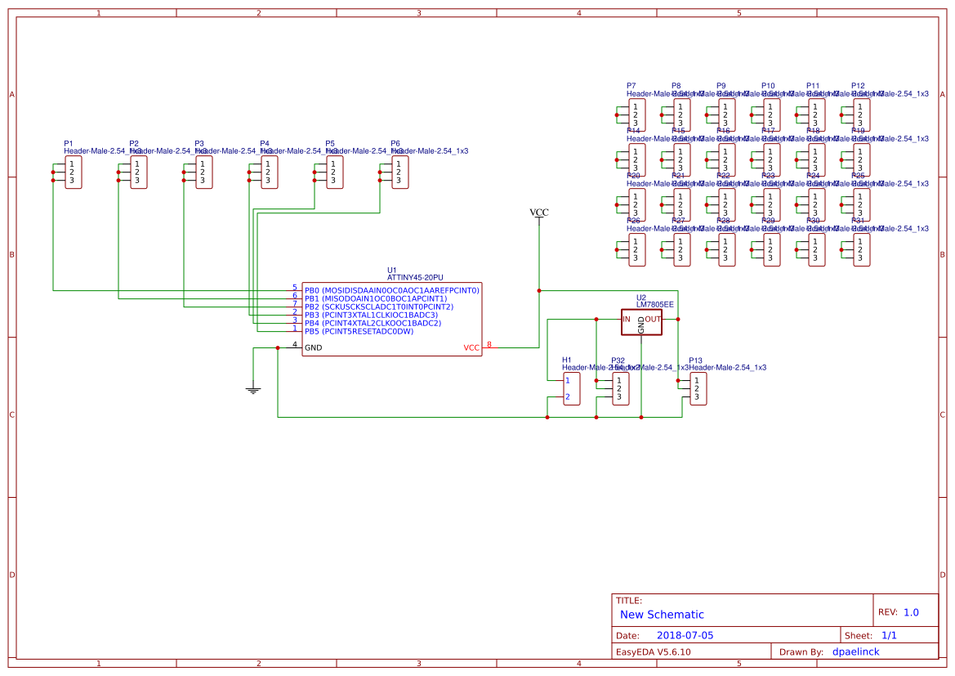Select the LM7805EE voltage regulator U2
955x676 pixels.
click(x=642, y=322)
